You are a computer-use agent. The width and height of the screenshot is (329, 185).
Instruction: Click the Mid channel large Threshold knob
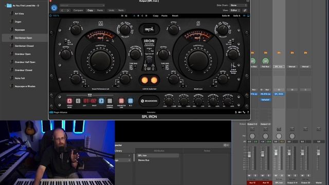pyautogui.click(x=100, y=61)
